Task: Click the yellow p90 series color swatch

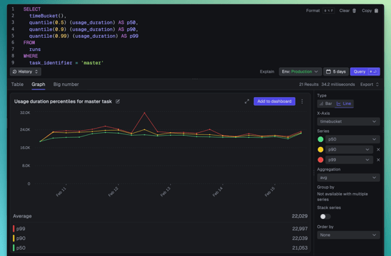Action: pos(320,150)
